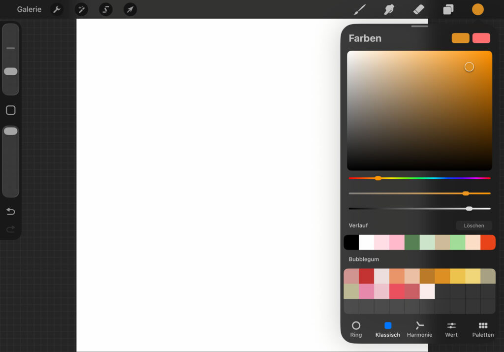The height and width of the screenshot is (352, 504).
Task: Pick golden yellow Bubblegum swatch
Action: click(458, 276)
